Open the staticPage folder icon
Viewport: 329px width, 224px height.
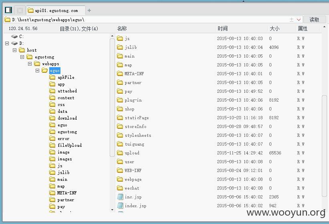(x=120, y=118)
